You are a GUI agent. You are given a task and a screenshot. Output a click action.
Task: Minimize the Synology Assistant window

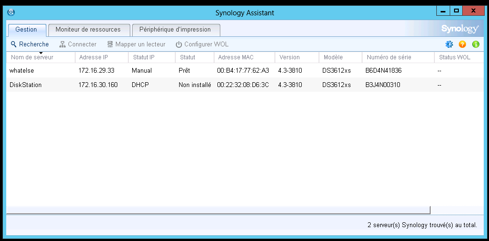pos(443,11)
